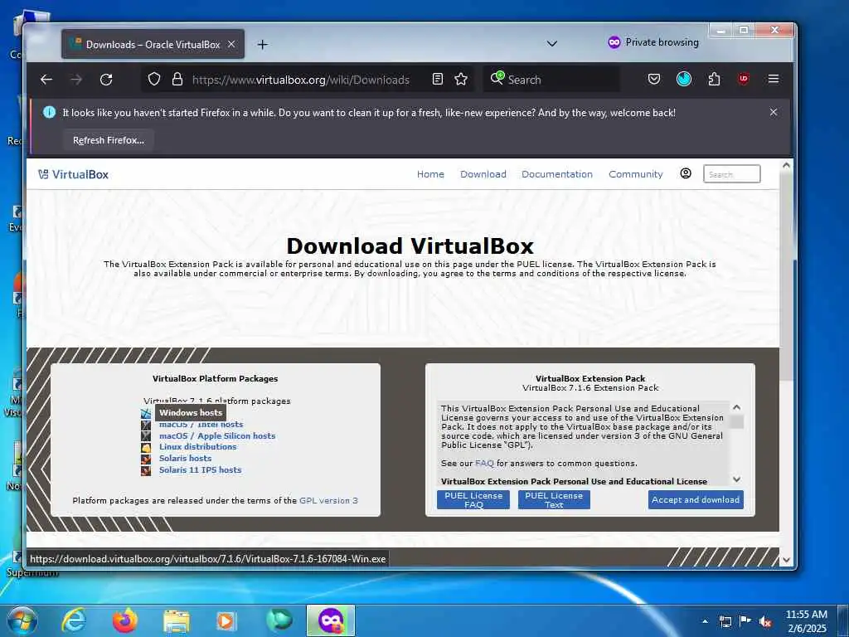
Task: Click license box scroll down arrow
Action: coord(736,479)
